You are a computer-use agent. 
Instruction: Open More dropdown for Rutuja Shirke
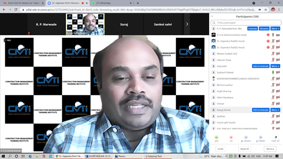point(275,110)
